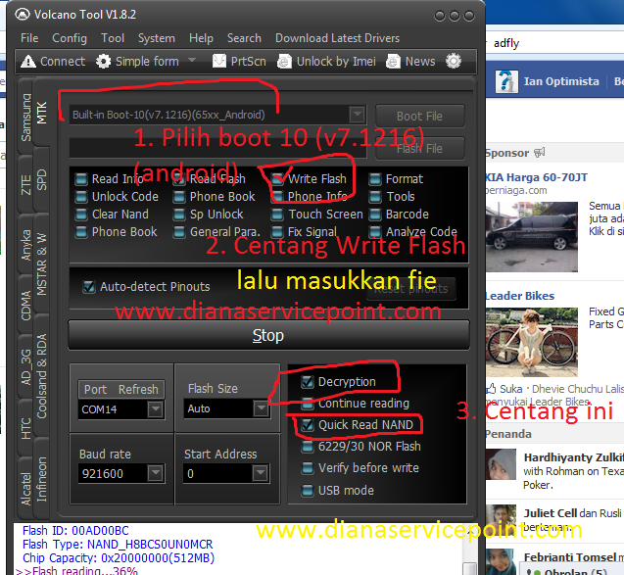The height and width of the screenshot is (575, 624).
Task: Open the Tool menu
Action: 113,38
